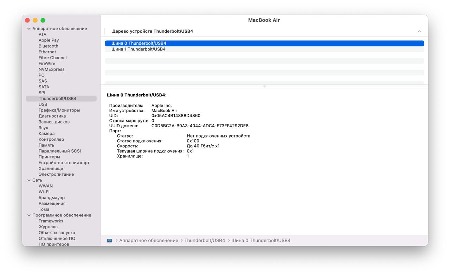Open the PCI section
The width and height of the screenshot is (450, 275).
pos(42,75)
